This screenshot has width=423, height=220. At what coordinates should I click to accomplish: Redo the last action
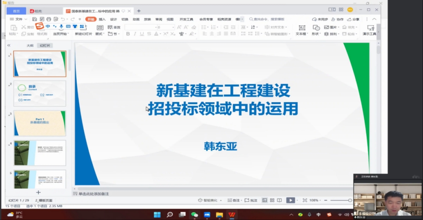(x=72, y=19)
